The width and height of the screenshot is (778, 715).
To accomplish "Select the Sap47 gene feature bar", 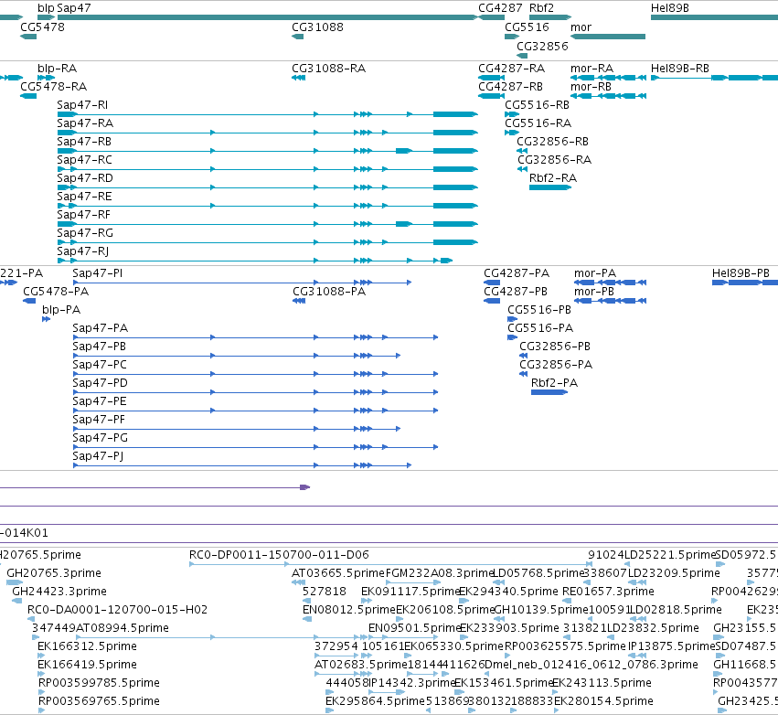I will [x=267, y=17].
